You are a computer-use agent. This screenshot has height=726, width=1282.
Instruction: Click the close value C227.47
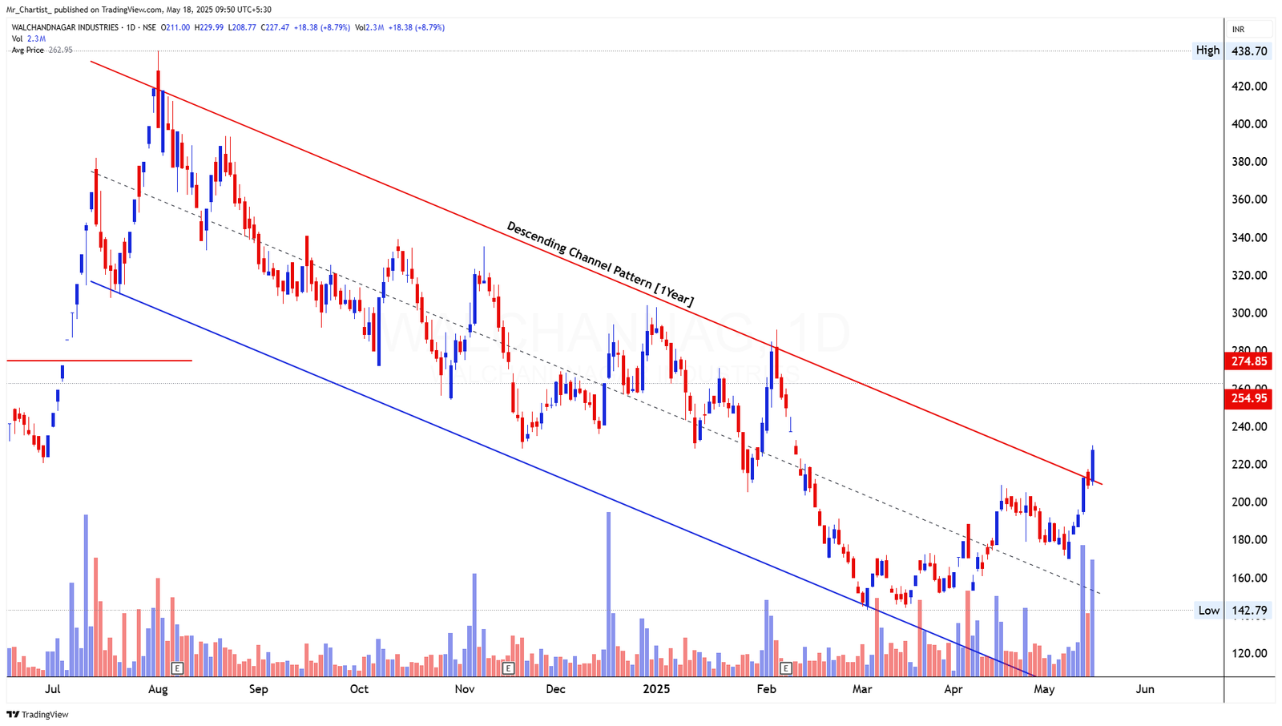point(275,27)
